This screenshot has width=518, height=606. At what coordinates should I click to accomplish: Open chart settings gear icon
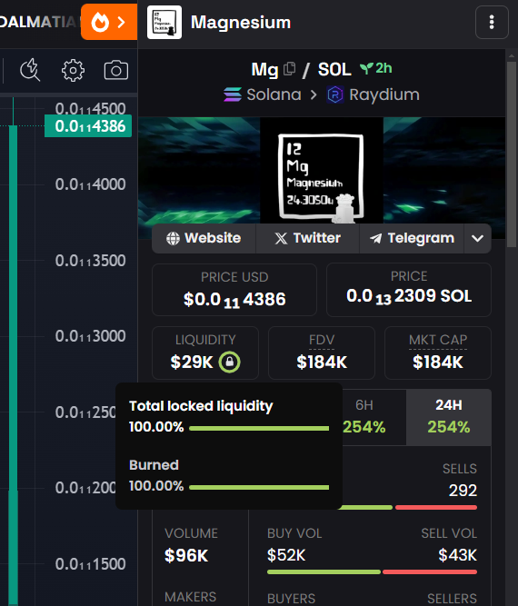pos(73,70)
